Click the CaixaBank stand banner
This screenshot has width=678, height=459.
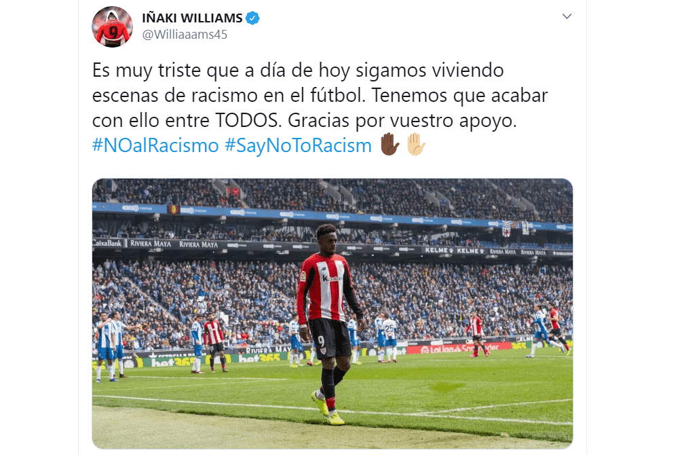pos(108,243)
